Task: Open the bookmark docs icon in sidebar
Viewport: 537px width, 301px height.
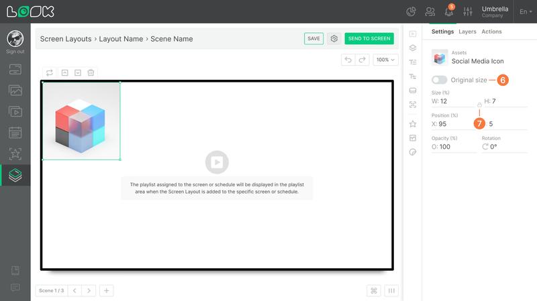Action: pos(15,271)
